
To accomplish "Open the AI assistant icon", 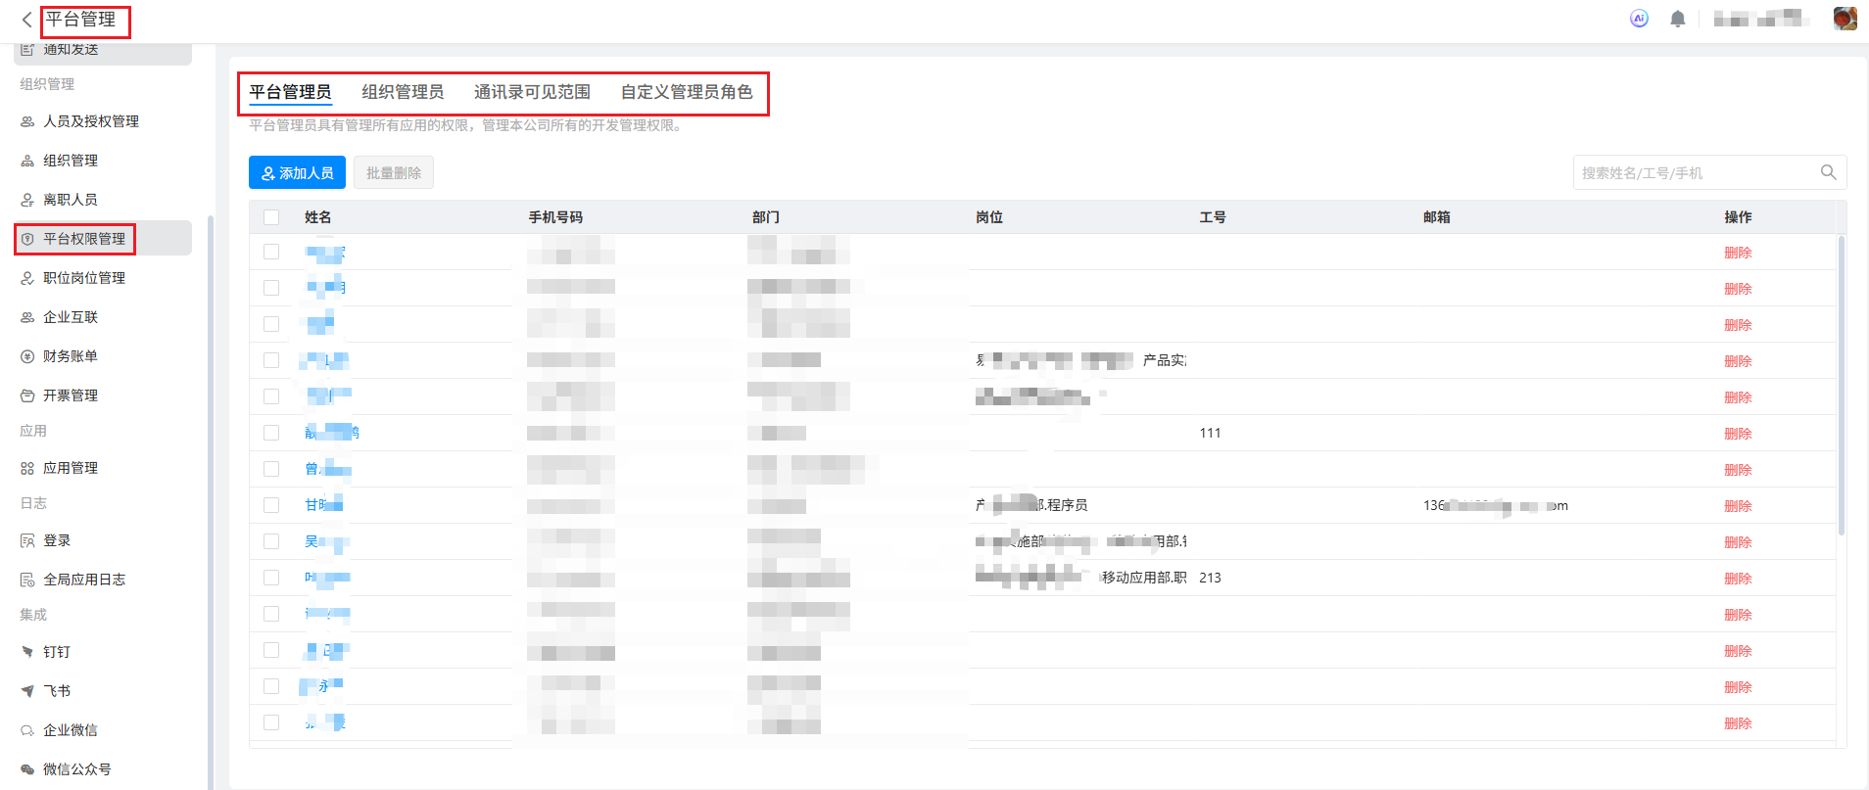I will pos(1639,19).
